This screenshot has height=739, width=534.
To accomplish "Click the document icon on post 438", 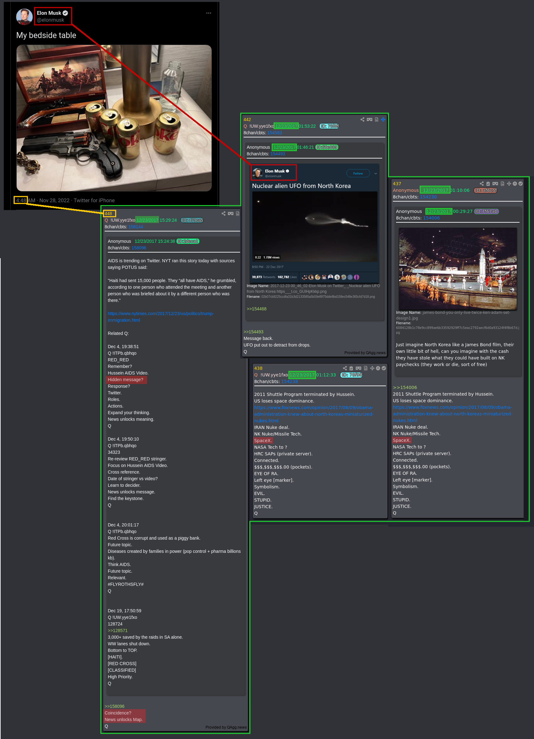I will (x=366, y=368).
